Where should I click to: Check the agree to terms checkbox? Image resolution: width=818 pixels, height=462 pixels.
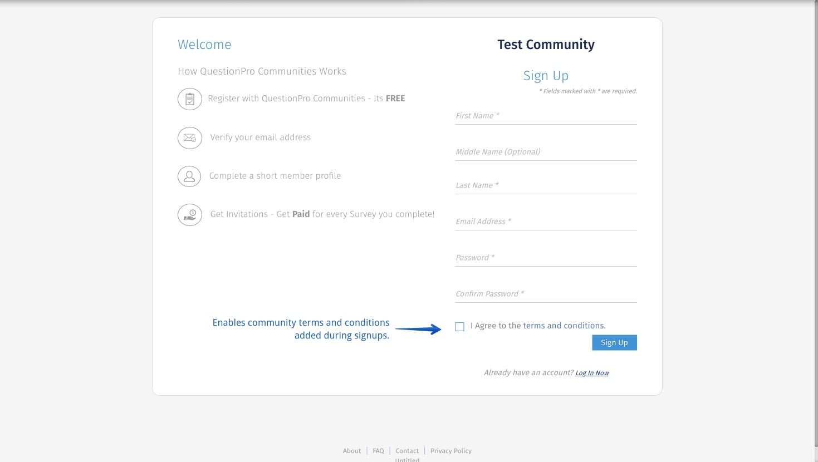point(459,327)
